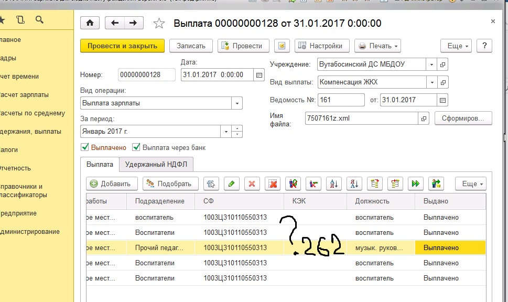Open calendar picker for the Дата field
The height and width of the screenshot is (302, 508).
point(259,75)
